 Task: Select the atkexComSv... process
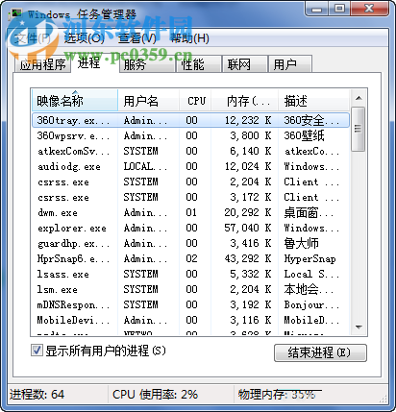[x=190, y=151]
